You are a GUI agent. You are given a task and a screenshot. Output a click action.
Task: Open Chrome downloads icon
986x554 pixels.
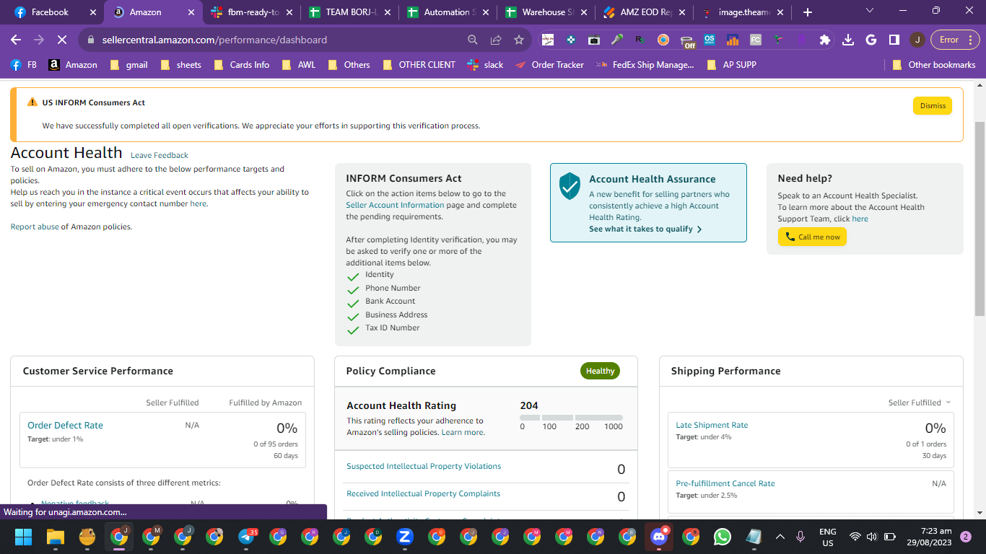tap(848, 40)
